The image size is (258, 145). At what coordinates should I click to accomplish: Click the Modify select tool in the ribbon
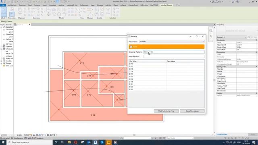click(x=4, y=12)
